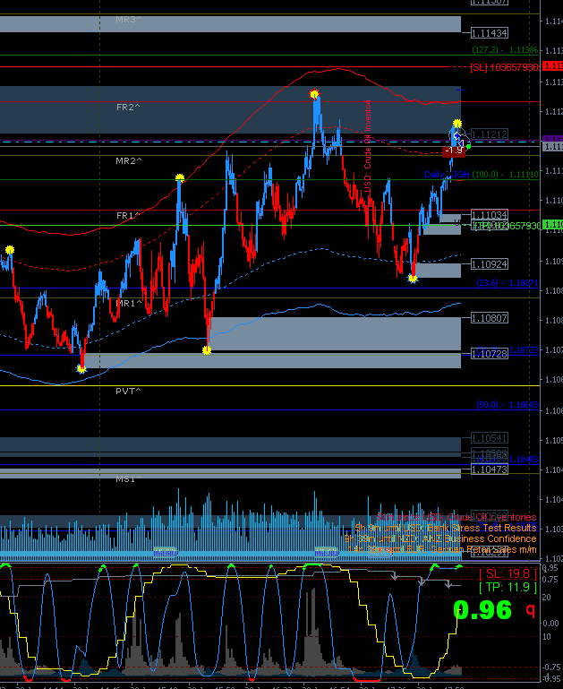
Task: Select the MR3^ pivot label
Action: click(129, 20)
